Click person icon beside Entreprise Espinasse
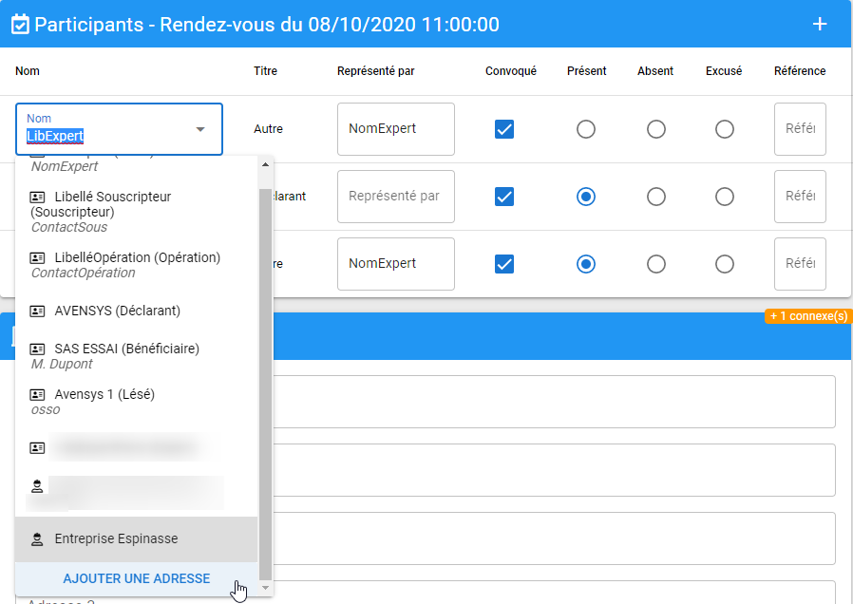853x604 pixels. tap(38, 539)
